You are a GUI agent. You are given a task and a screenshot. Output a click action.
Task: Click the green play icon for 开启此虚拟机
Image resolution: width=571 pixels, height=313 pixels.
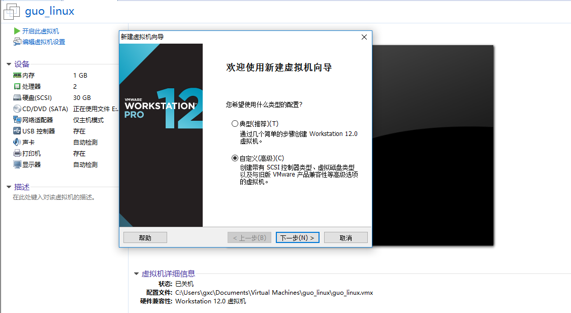17,31
